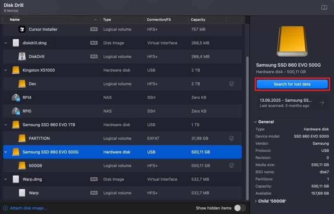The image size is (334, 214).
Task: Click the shield icon on 500GB row
Action: point(231,166)
